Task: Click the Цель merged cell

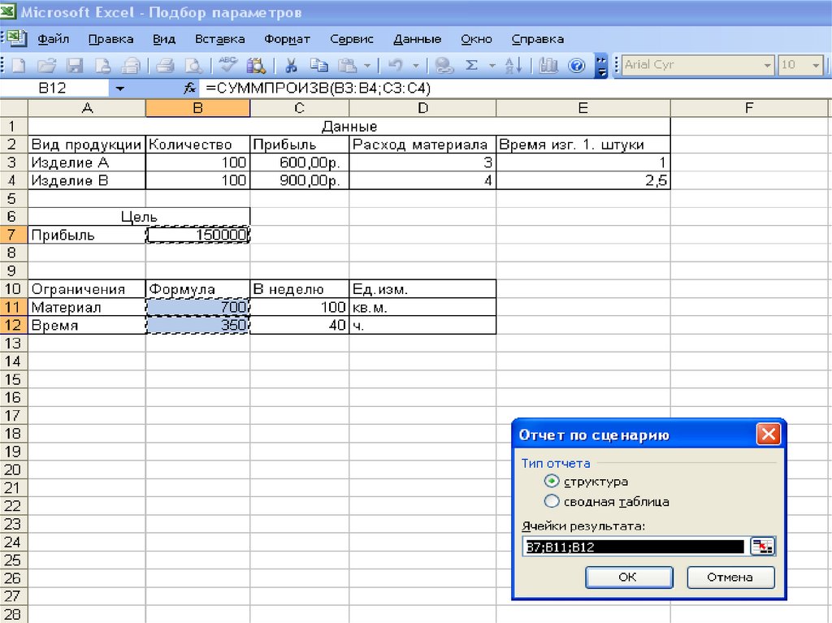Action: tap(139, 217)
